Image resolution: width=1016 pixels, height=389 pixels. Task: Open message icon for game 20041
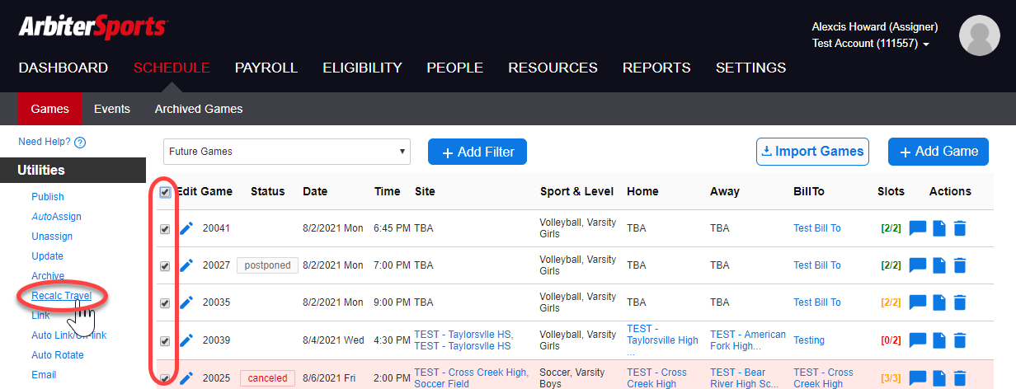click(918, 228)
